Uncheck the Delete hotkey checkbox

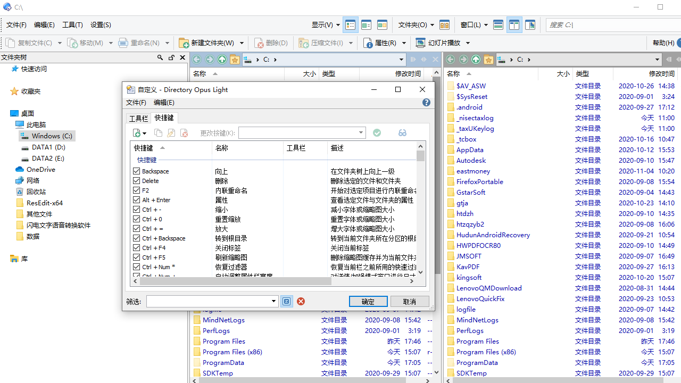click(137, 181)
